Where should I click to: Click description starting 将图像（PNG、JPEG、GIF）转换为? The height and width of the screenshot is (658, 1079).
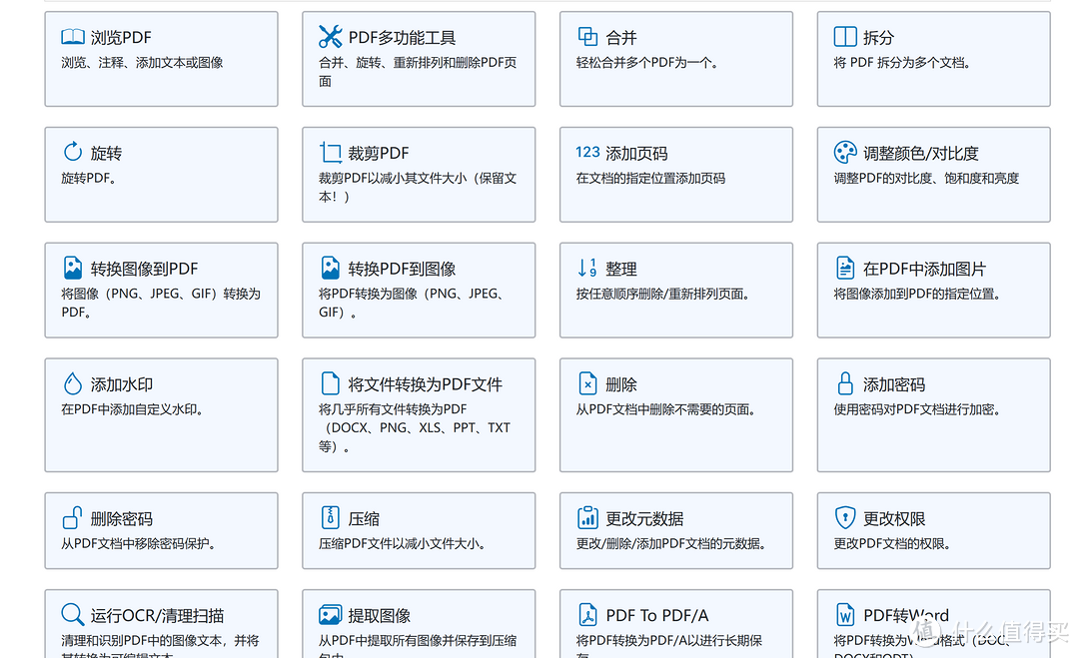pos(160,303)
